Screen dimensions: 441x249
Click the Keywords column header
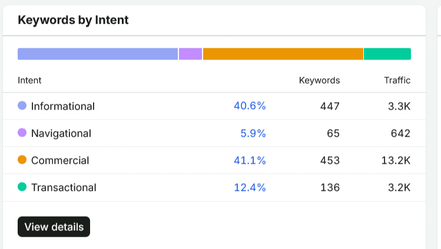(319, 81)
